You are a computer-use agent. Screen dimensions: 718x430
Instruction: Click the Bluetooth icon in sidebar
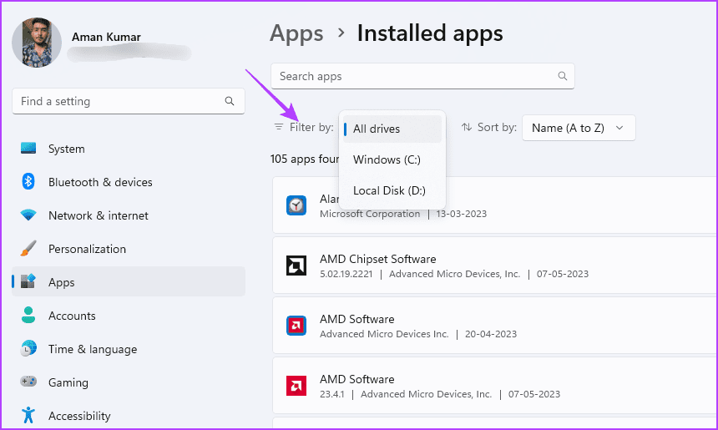coord(28,181)
